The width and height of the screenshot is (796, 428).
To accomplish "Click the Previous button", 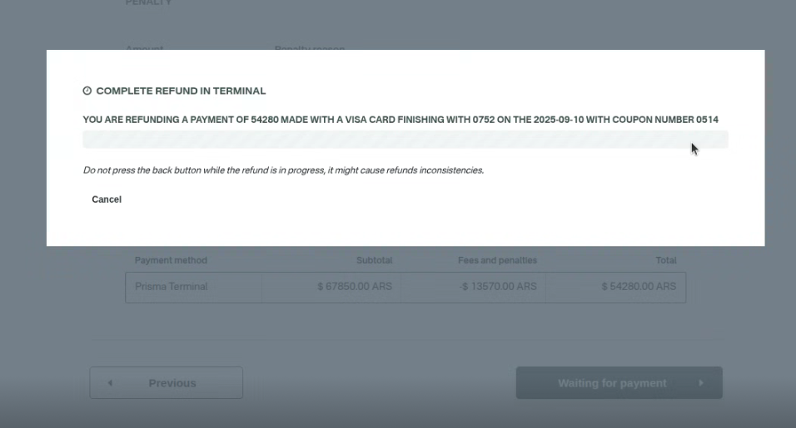I will pyautogui.click(x=167, y=383).
